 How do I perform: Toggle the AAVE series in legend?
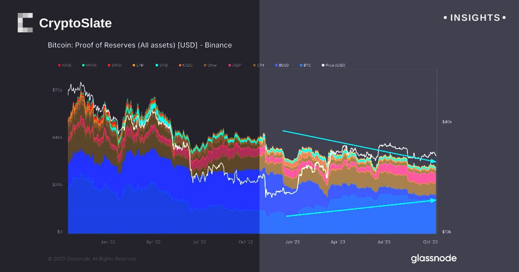click(65, 65)
